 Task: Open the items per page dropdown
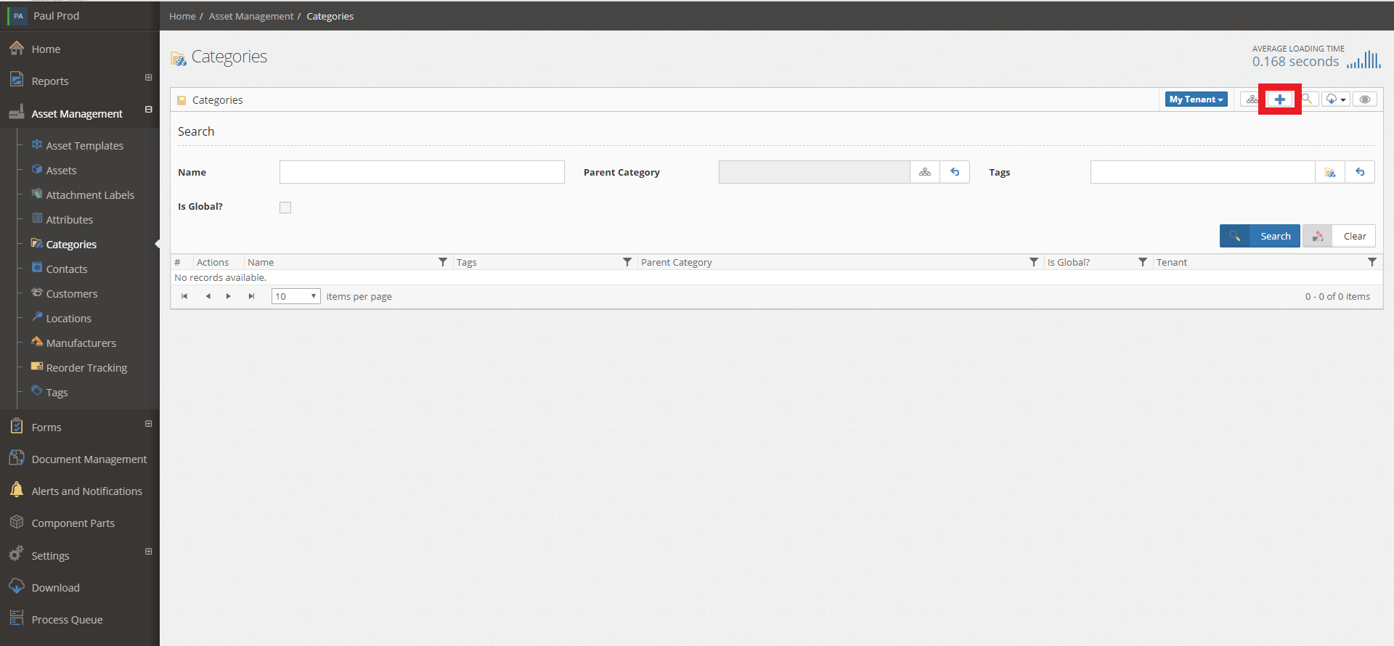pos(296,296)
